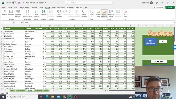Switch to the Home ribbon tab
Image resolution: width=176 pixels, height=99 pixels.
[x=10, y=7]
